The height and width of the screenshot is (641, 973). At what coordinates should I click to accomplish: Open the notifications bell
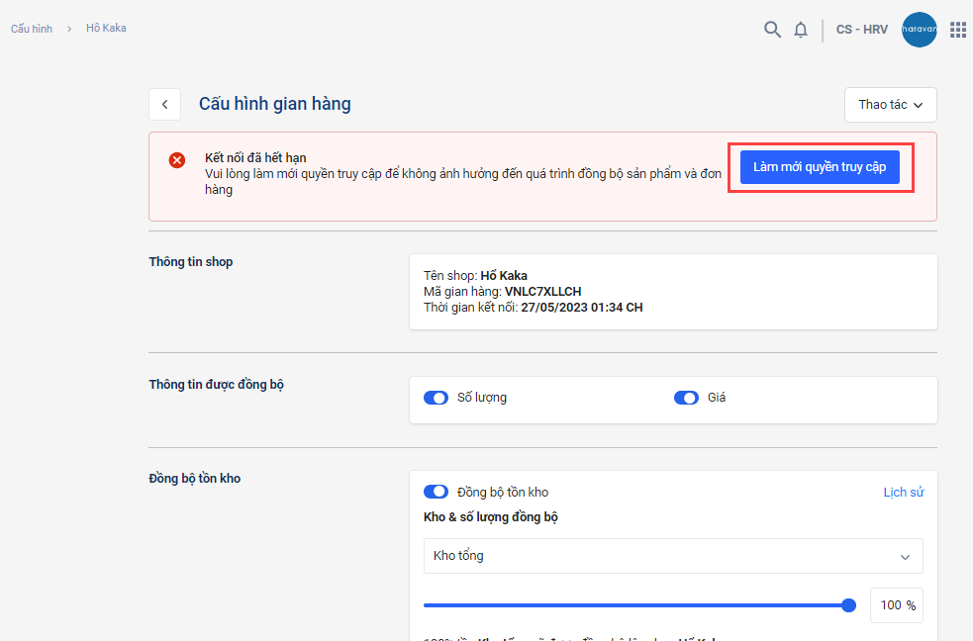801,30
